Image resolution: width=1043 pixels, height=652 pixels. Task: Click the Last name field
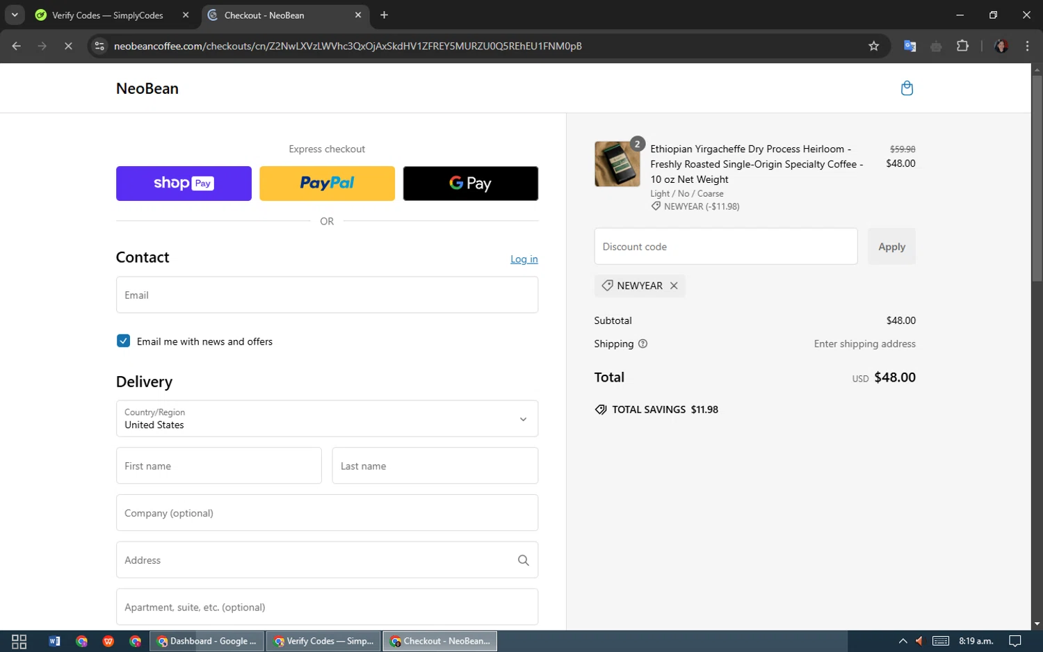[x=435, y=466]
